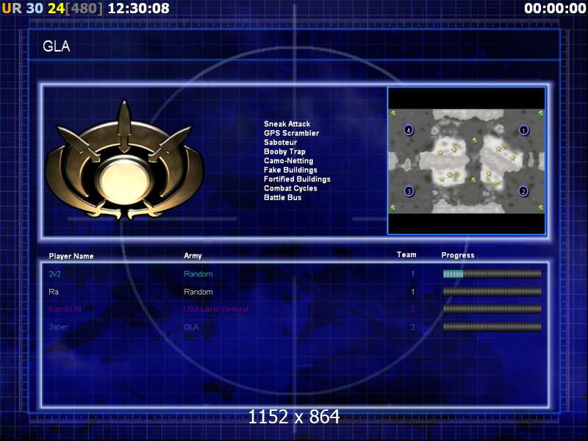Click the 'Fortified Buildings' ability text

click(297, 179)
